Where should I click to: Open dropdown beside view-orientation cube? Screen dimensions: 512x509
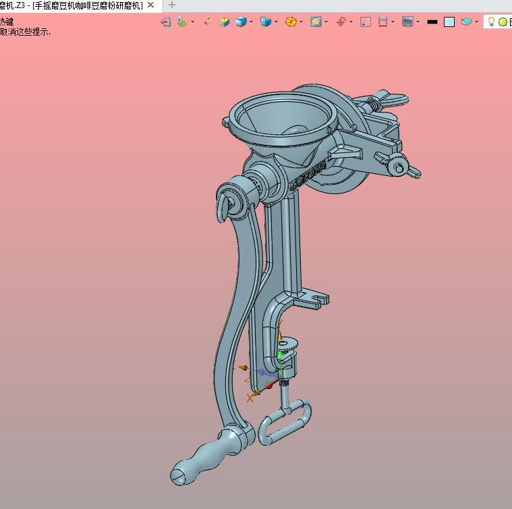pos(277,22)
